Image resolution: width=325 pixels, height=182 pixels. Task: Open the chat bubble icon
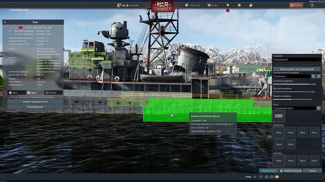(271, 177)
